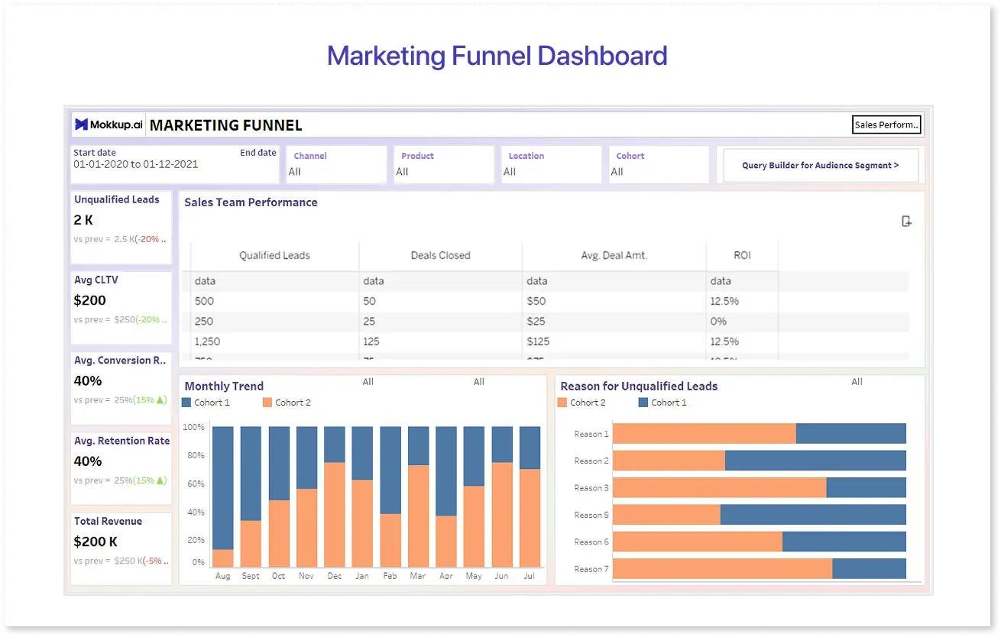Open the Channel filter dropdown
This screenshot has height=637, width=1001.
[x=336, y=164]
